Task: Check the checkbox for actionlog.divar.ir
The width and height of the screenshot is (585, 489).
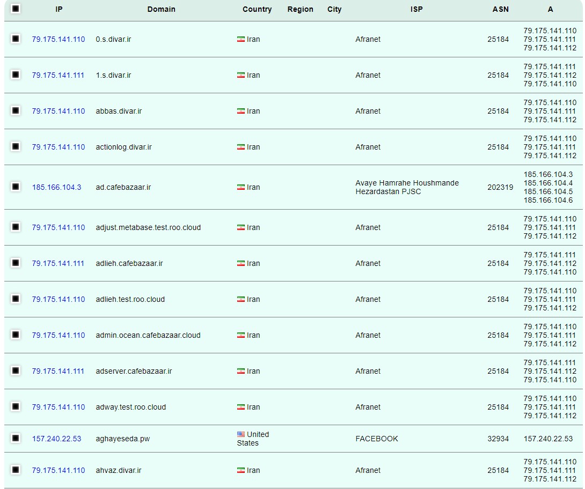Action: coord(15,146)
